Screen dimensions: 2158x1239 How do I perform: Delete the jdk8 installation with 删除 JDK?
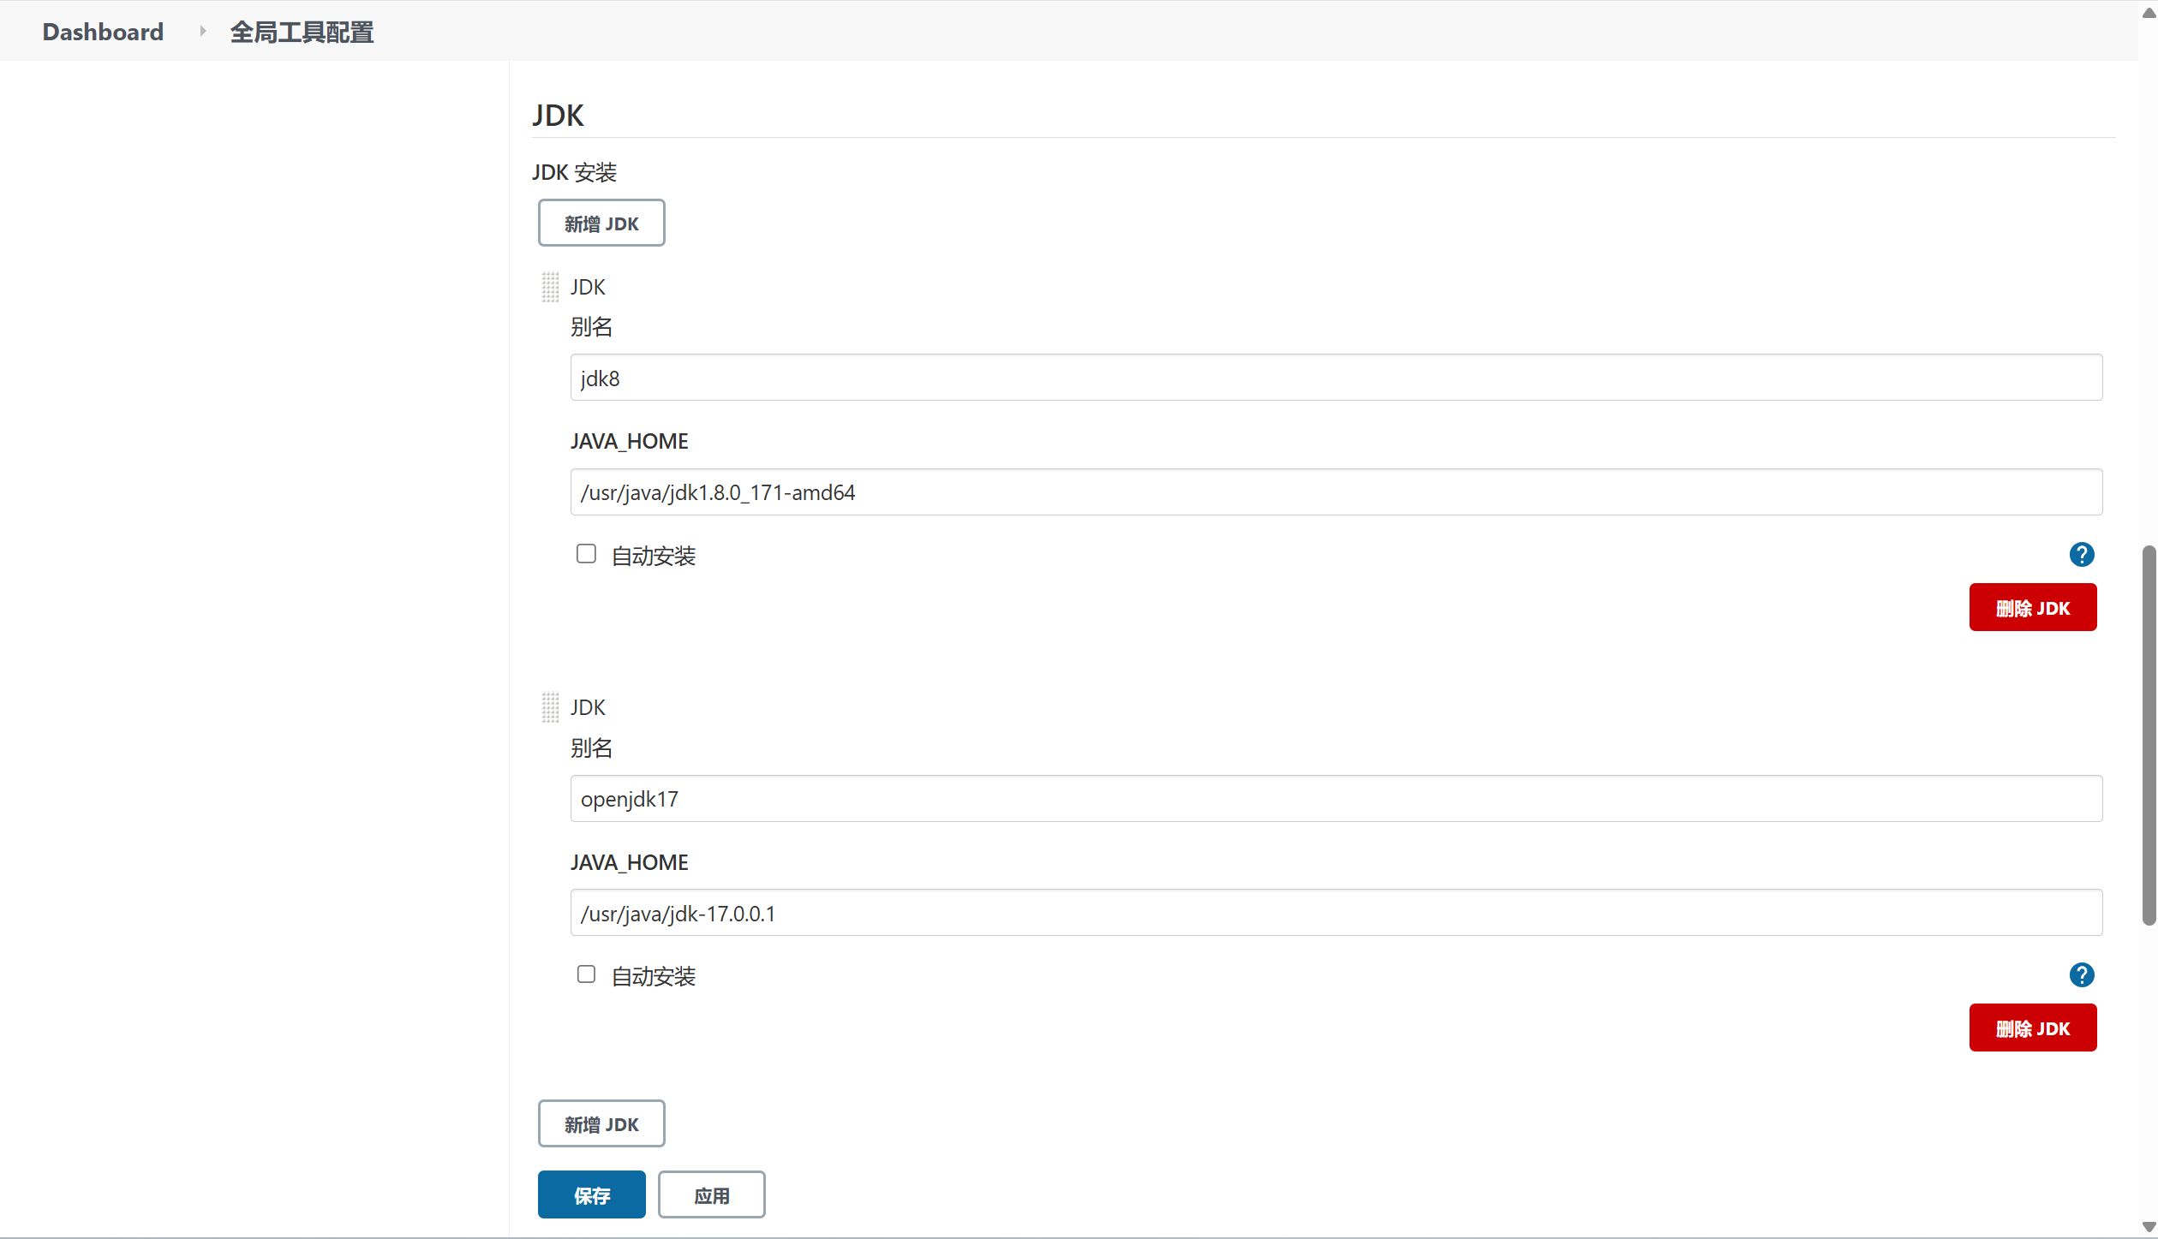2032,608
